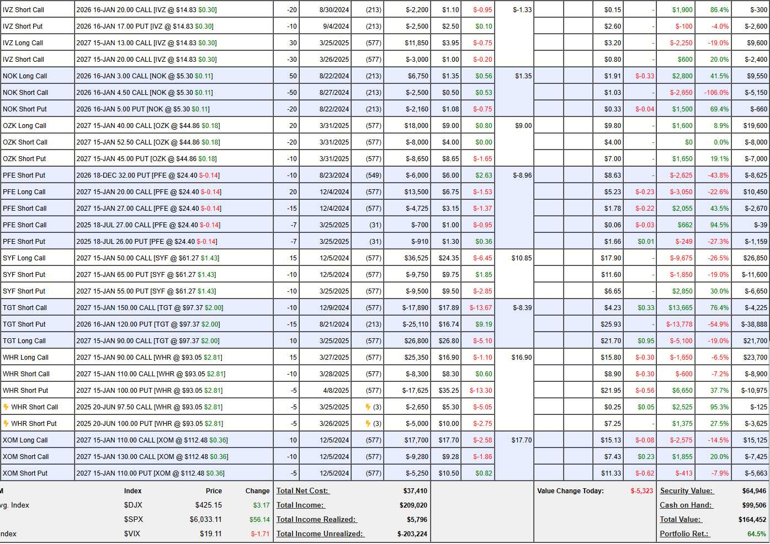Open Total Income Realized details
Image resolution: width=770 pixels, height=544 pixels.
(316, 520)
